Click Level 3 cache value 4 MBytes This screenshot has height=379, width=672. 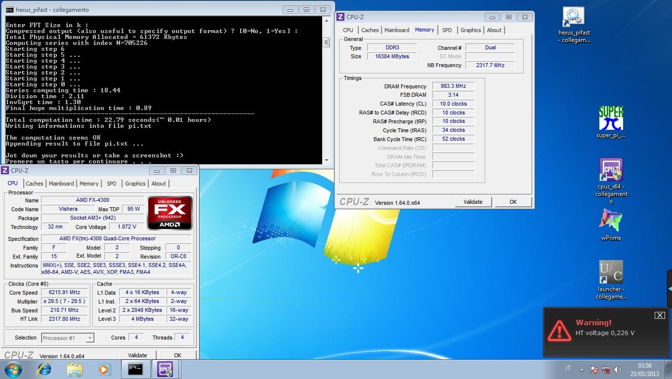[142, 319]
